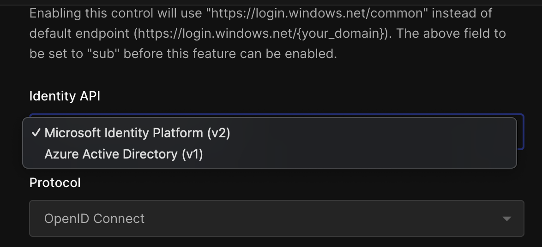This screenshot has height=247, width=542.
Task: Click the word "Azure" in dropdown list
Action: (61, 154)
